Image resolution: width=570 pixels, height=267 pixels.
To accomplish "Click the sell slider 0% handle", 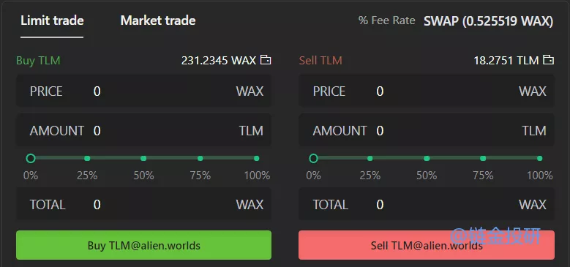I will pos(313,159).
